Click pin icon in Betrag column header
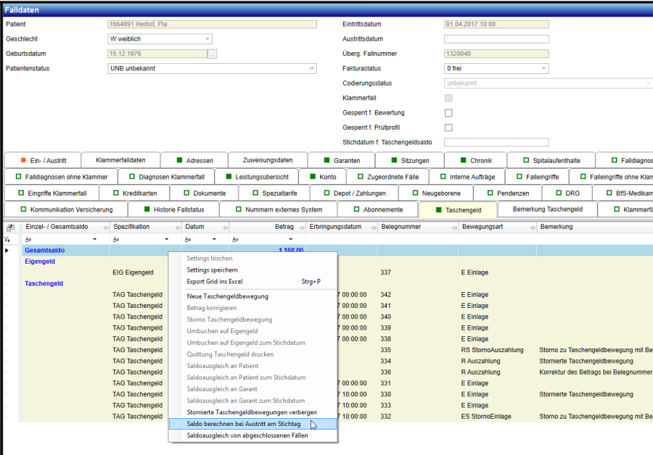653x455 pixels. click(x=300, y=227)
